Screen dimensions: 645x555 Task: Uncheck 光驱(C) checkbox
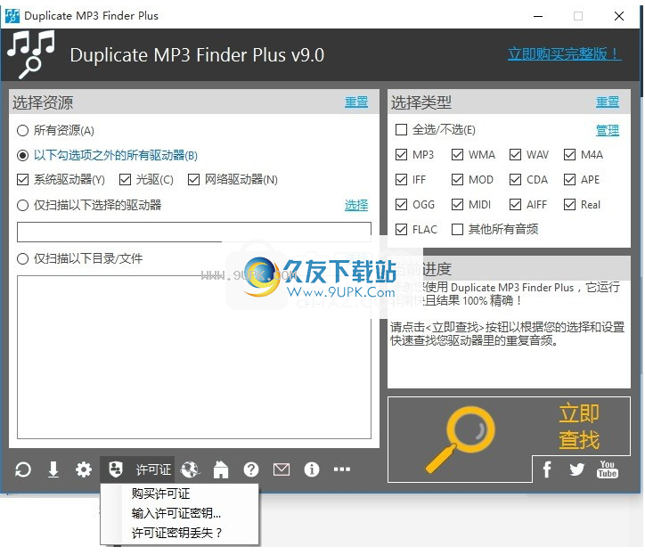click(x=125, y=180)
